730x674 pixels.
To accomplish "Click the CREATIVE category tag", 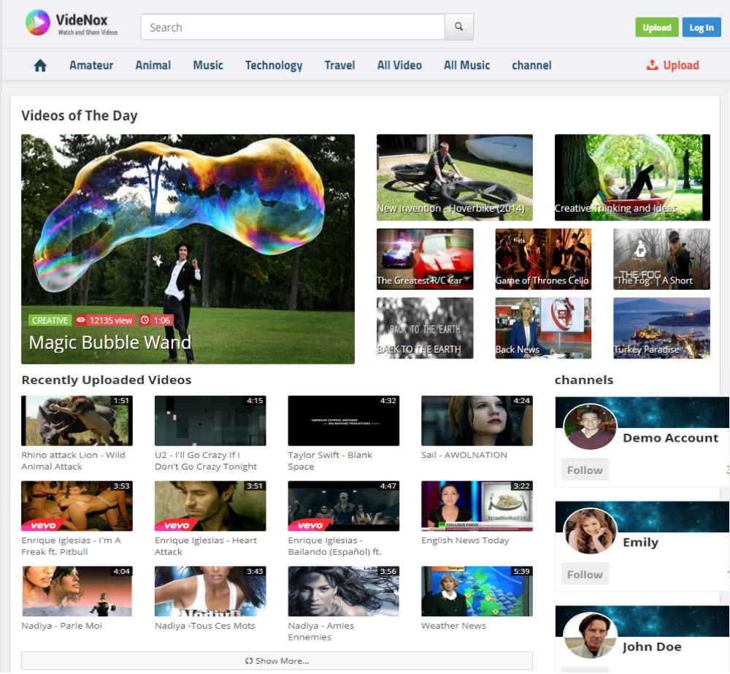I will [x=50, y=321].
